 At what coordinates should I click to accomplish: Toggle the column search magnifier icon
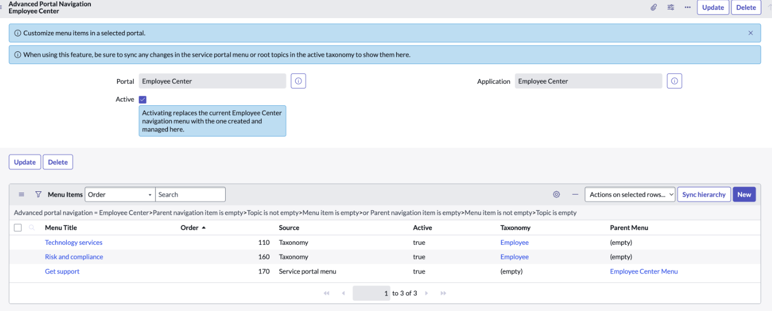32,228
